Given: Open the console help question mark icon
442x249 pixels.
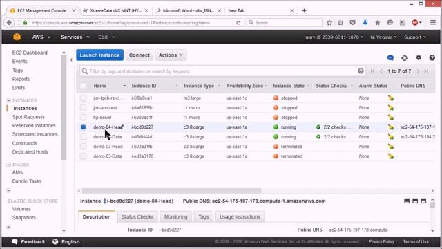Looking at the screenshot, I should (432, 57).
